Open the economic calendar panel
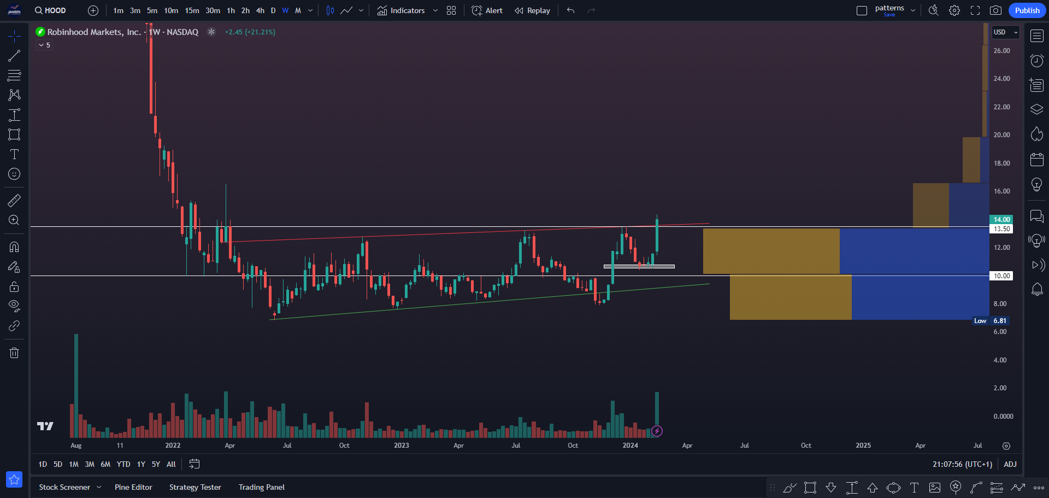The image size is (1049, 498). tap(1037, 160)
